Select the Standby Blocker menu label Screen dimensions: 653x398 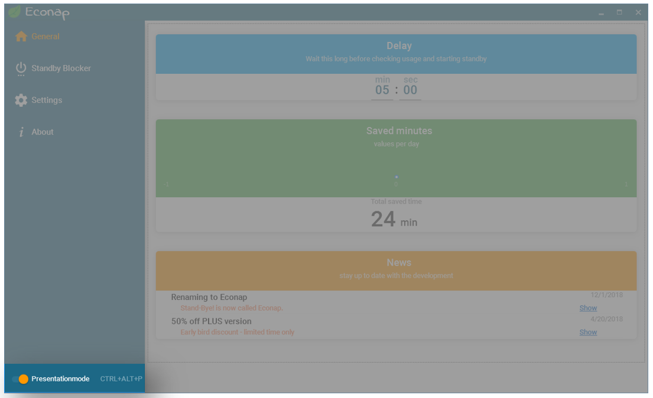pyautogui.click(x=61, y=68)
